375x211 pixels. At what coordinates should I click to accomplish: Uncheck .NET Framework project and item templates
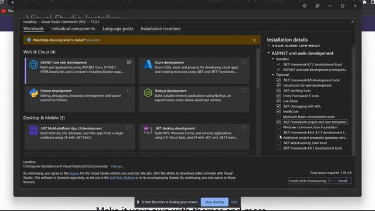click(278, 122)
